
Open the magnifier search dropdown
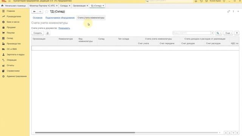pos(219,33)
